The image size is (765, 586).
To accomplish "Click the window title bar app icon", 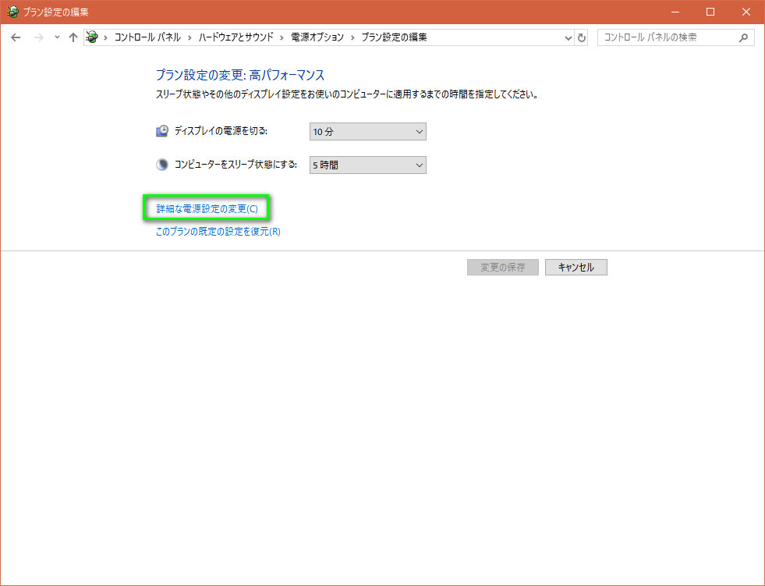I will (x=13, y=12).
